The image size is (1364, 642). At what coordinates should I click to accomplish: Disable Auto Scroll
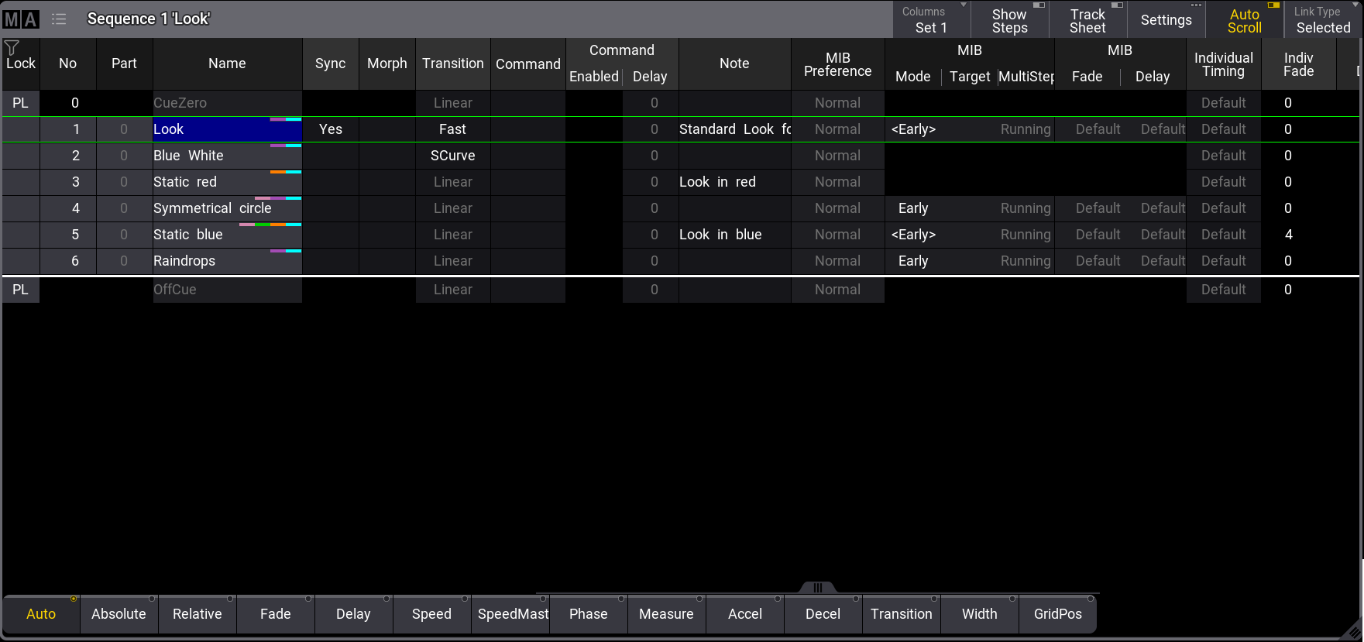click(x=1244, y=20)
